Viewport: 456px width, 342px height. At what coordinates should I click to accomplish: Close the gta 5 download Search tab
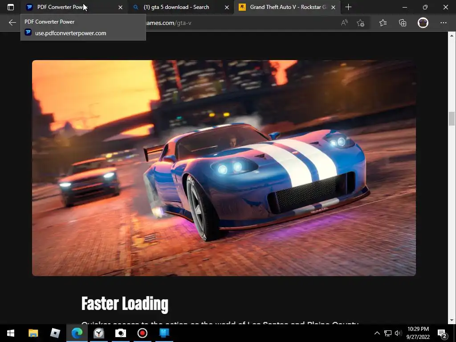227,7
